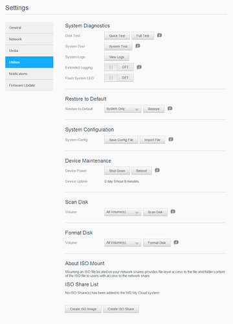Click the help icon next to Scan Disk button
Image resolution: width=233 pixels, height=324 pixels.
point(173,211)
